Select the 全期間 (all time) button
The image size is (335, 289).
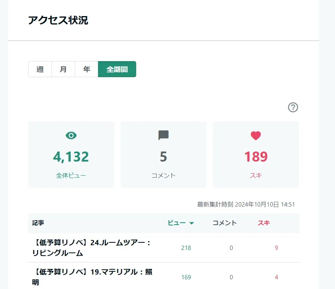tap(117, 69)
